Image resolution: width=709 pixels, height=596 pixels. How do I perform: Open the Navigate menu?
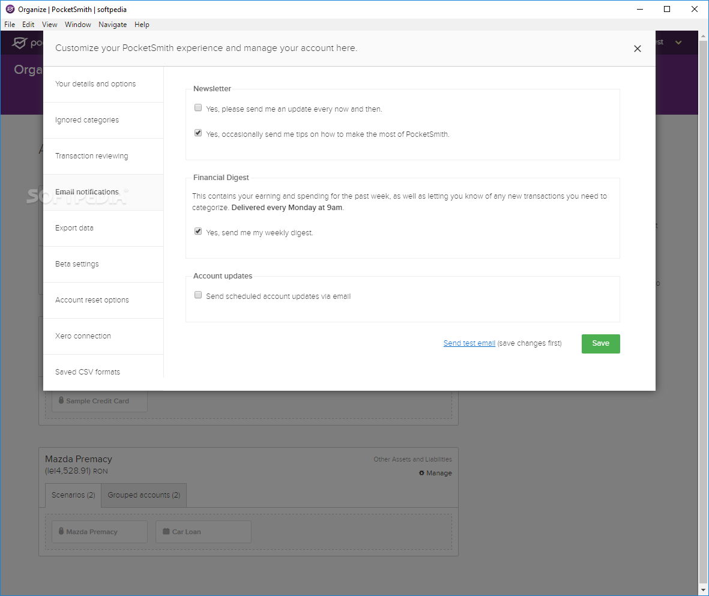click(x=113, y=25)
